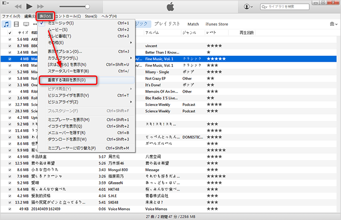The image size is (341, 220).
Task: Click the GReeeeN artist cell
Action: [116, 183]
